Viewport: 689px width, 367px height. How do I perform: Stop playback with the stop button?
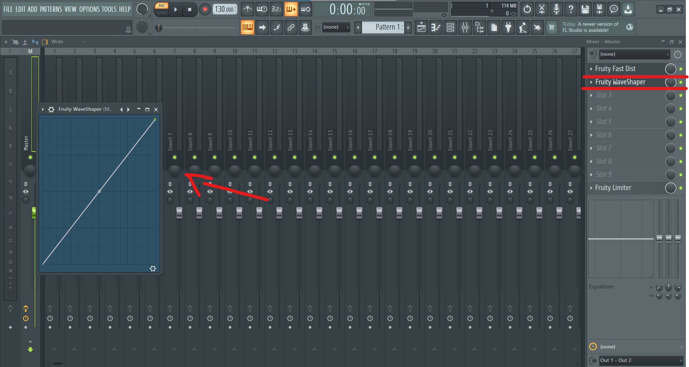(190, 10)
